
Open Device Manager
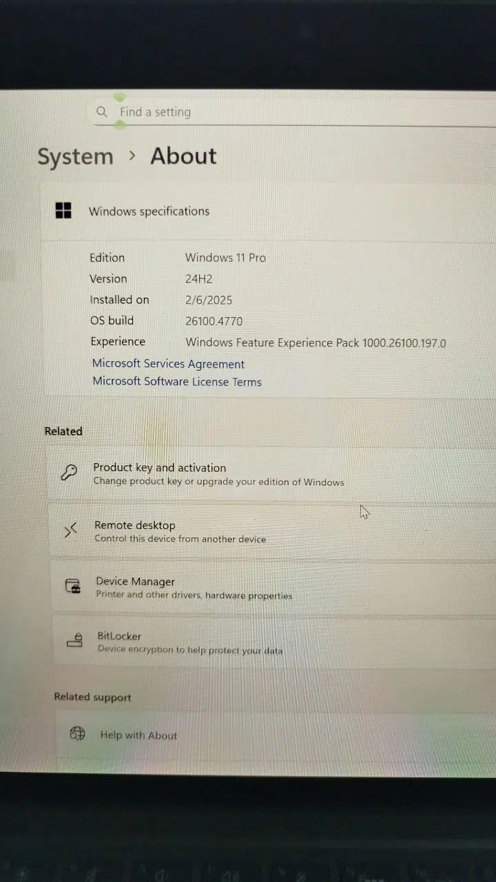pos(273,588)
